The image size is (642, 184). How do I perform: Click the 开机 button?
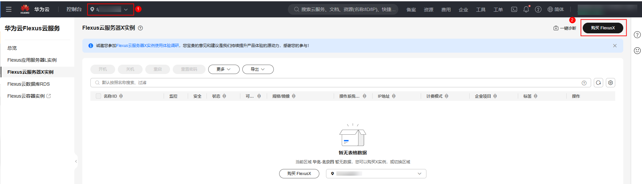tap(103, 69)
